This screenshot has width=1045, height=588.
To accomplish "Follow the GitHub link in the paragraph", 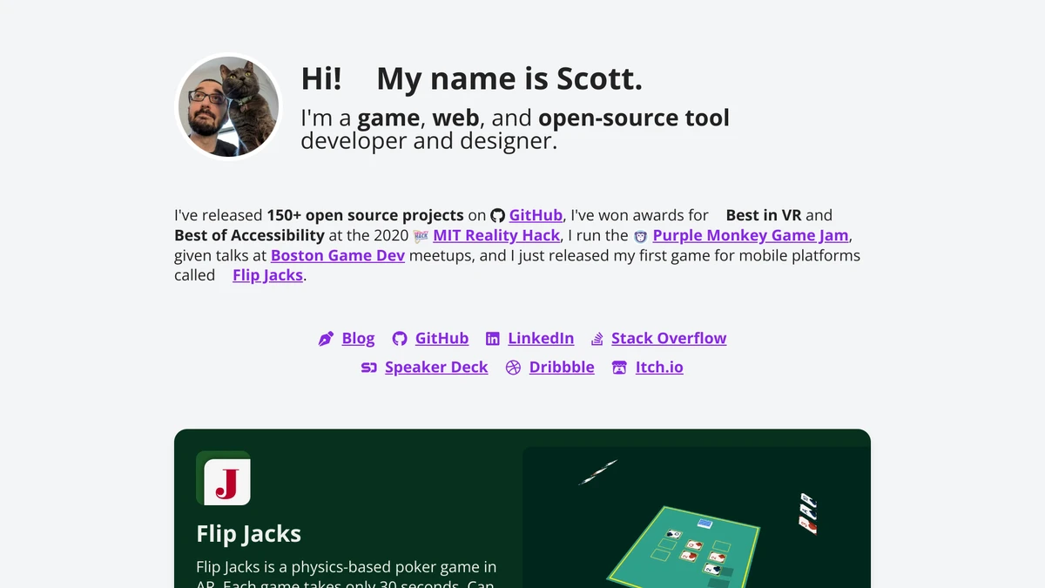I will pos(536,215).
